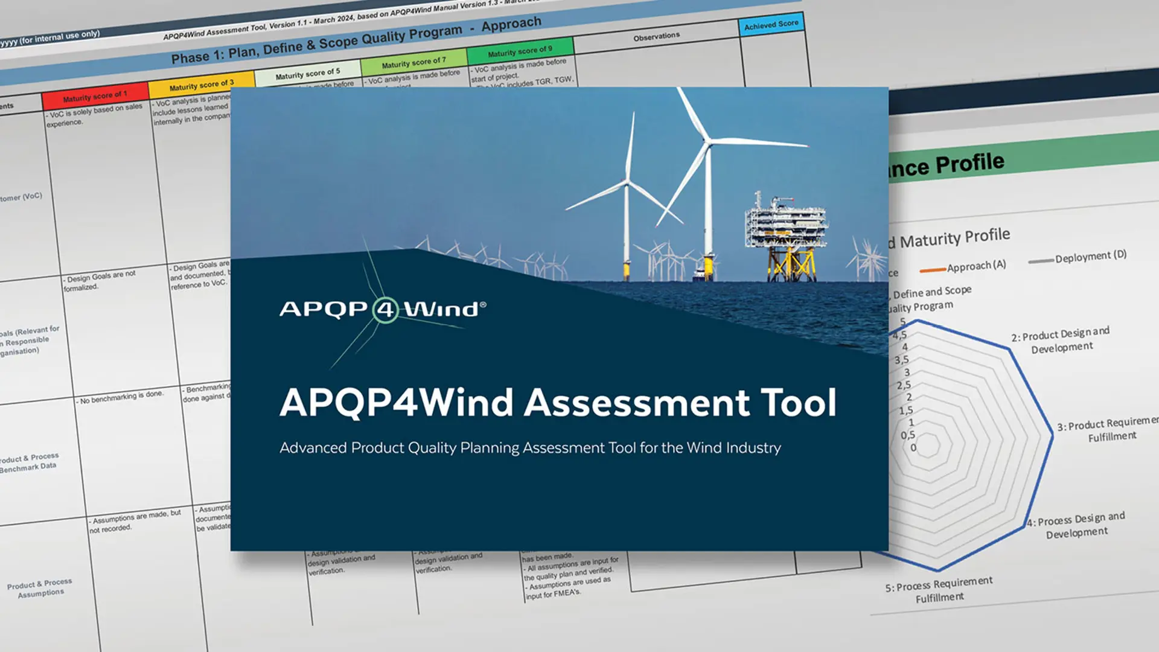Select the green 'Maturity score of 9' header
Image resolution: width=1159 pixels, height=652 pixels.
(520, 51)
